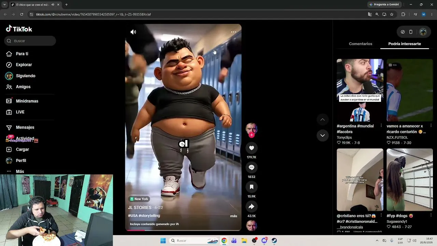Open the Amigos page
Image resolution: width=437 pixels, height=246 pixels.
tap(23, 87)
